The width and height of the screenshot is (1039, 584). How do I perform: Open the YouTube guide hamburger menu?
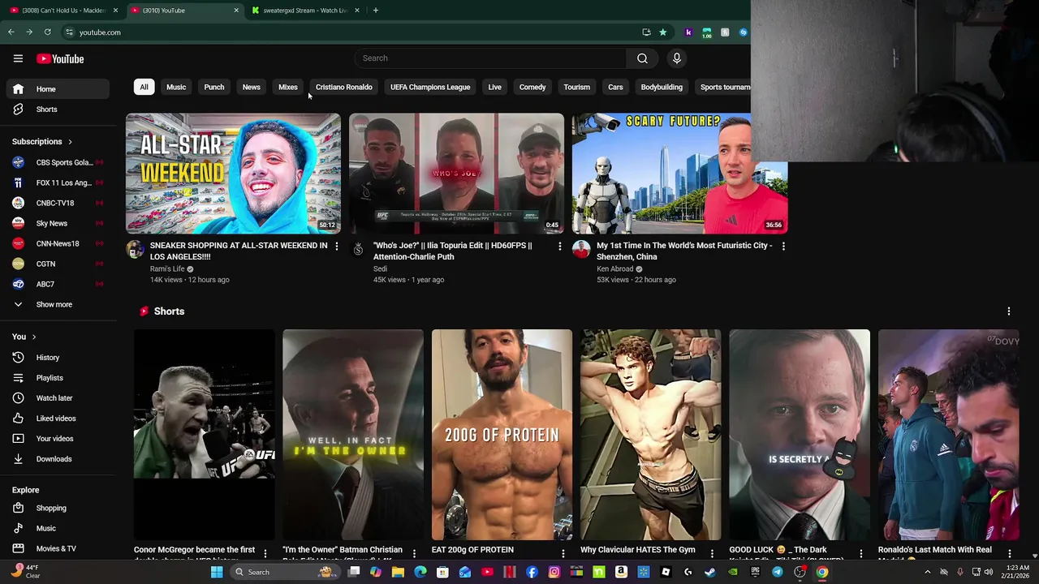[x=18, y=58]
